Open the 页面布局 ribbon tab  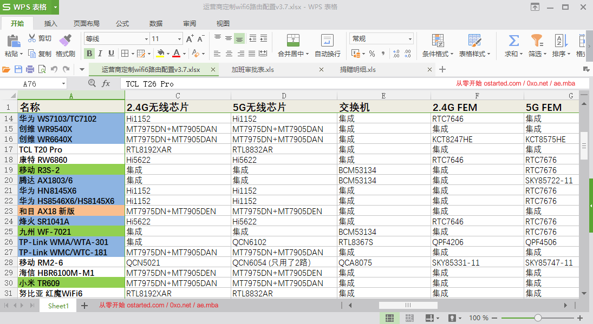point(86,23)
